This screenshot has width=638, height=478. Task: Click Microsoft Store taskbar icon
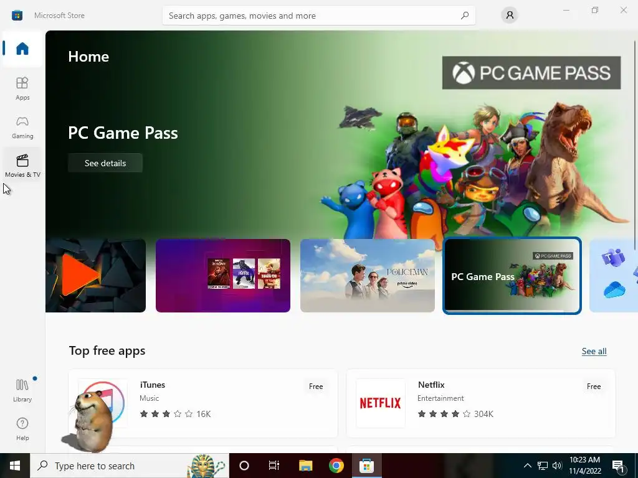[x=366, y=466]
